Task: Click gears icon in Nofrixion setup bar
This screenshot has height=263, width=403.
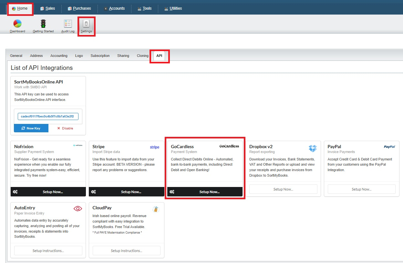Action: 15,192
